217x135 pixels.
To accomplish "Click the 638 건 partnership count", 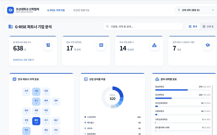I will 20,48.
